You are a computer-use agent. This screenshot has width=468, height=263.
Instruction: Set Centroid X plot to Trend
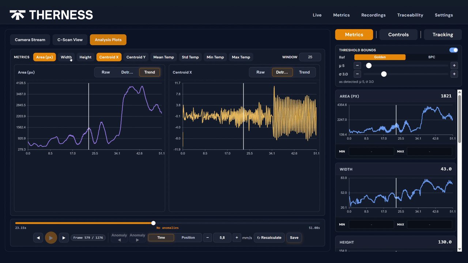304,72
